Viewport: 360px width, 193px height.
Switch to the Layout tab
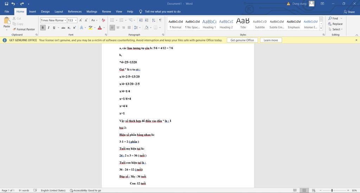(59, 12)
